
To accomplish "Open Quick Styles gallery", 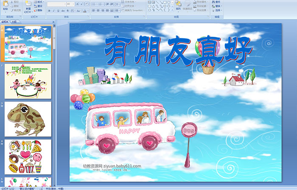I will click(188, 6).
